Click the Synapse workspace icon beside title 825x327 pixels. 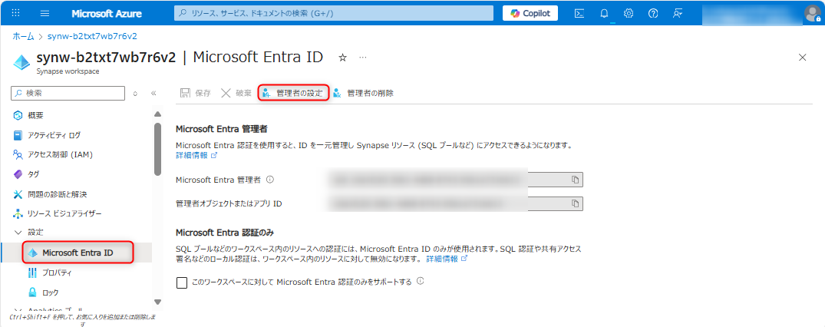pyautogui.click(x=22, y=61)
